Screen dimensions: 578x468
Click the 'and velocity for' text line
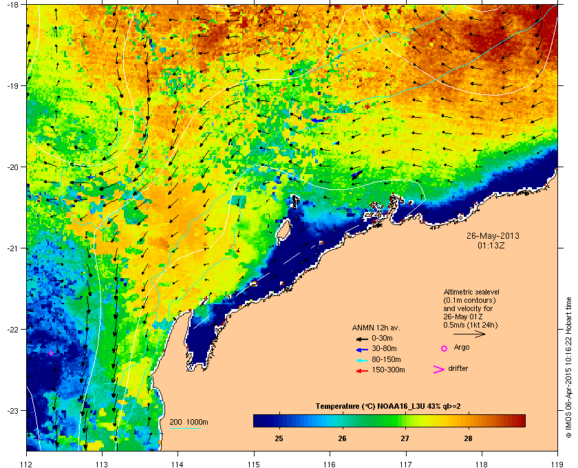coord(468,308)
